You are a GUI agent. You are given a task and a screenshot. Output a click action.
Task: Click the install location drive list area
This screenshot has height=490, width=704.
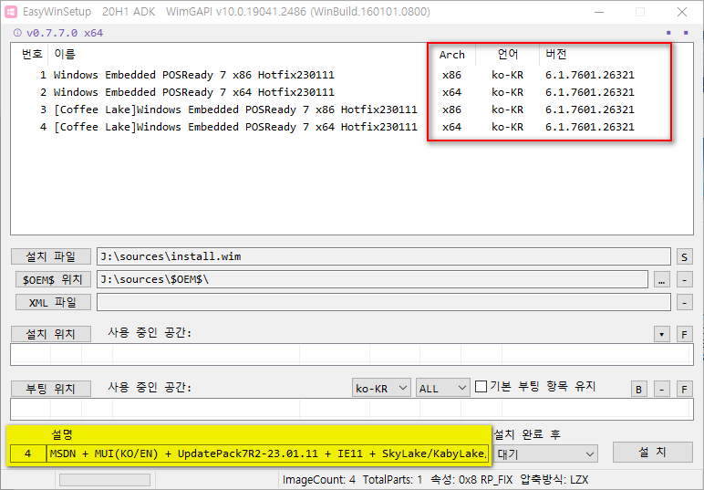point(352,355)
